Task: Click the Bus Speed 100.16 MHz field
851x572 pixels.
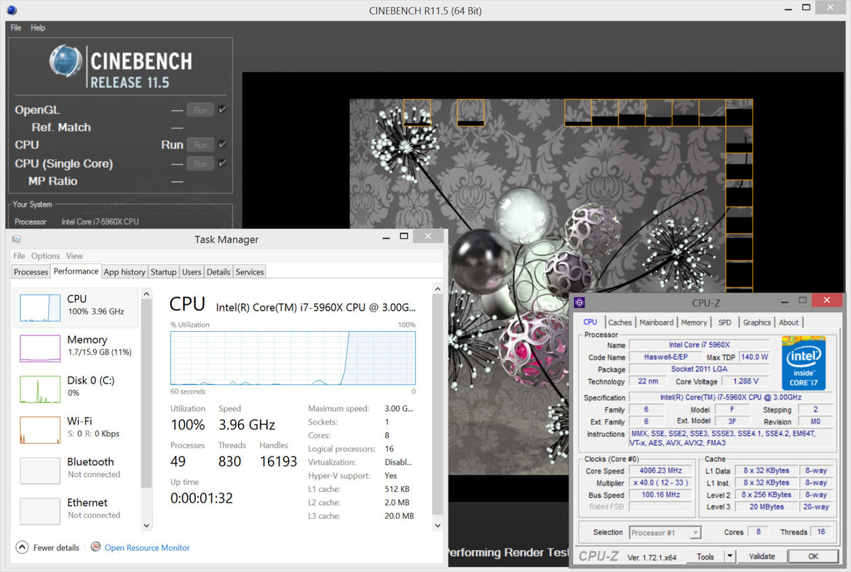Action: [660, 495]
